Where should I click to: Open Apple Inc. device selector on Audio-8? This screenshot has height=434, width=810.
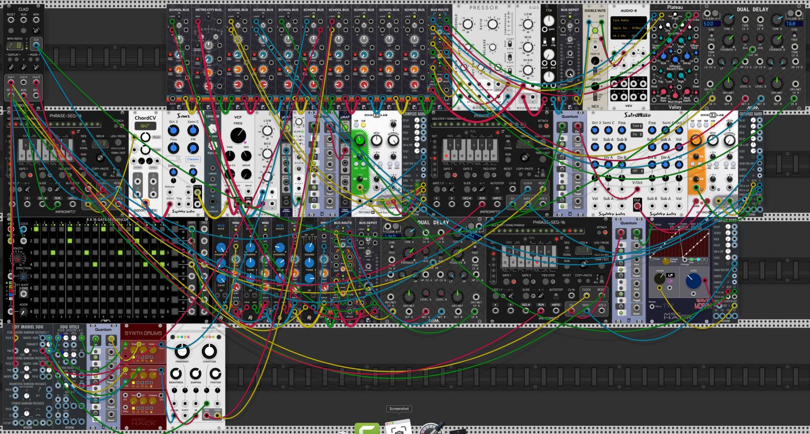click(629, 28)
